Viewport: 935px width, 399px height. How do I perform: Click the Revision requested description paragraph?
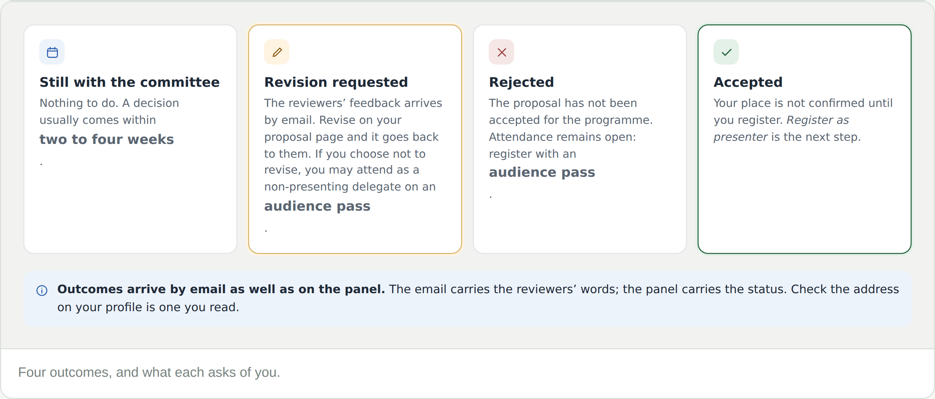[353, 165]
